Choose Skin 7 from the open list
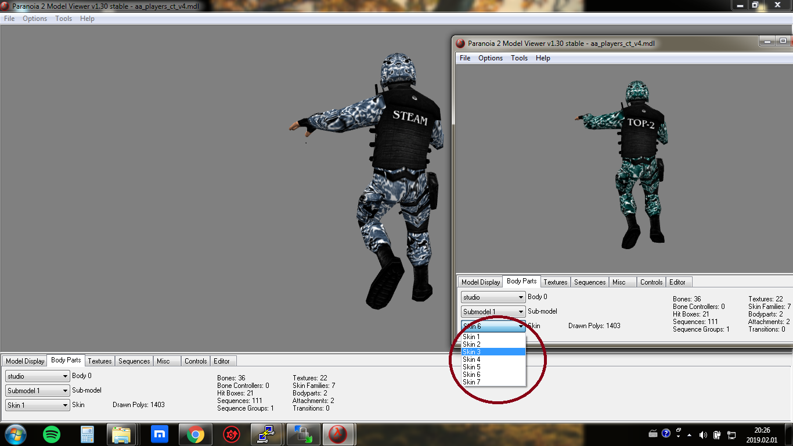 [x=493, y=382]
